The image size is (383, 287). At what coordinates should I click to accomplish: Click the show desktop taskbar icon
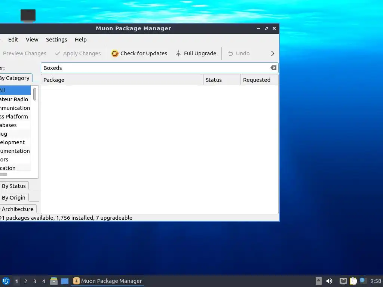[65, 281]
